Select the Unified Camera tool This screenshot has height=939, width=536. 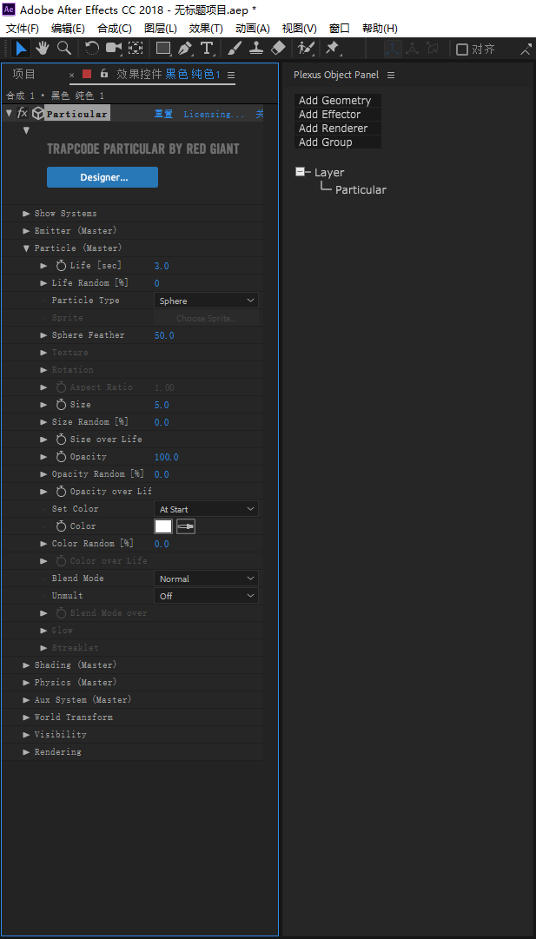coord(113,49)
